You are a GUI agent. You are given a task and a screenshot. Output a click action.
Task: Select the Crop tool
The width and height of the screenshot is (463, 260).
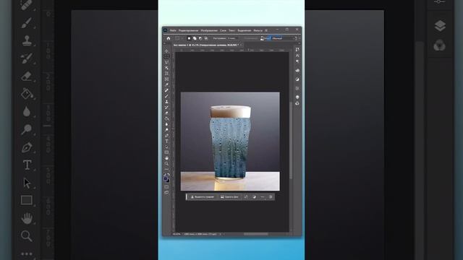pyautogui.click(x=166, y=74)
